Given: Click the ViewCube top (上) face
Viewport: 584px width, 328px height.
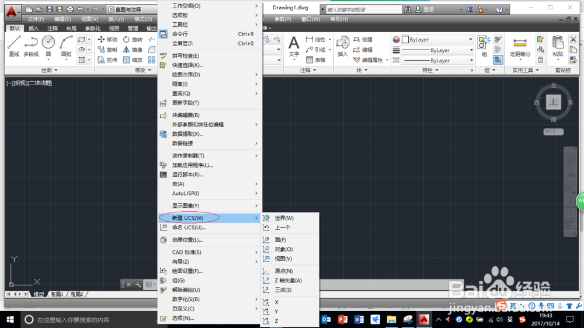Looking at the screenshot, I should (x=554, y=102).
